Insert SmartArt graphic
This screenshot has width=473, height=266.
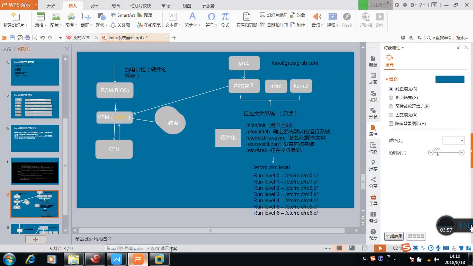coord(123,15)
